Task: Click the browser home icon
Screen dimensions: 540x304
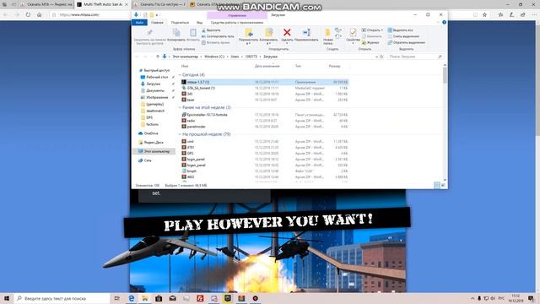Action: (40, 14)
